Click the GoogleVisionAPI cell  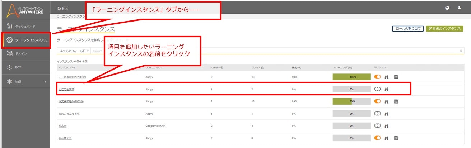coord(156,126)
